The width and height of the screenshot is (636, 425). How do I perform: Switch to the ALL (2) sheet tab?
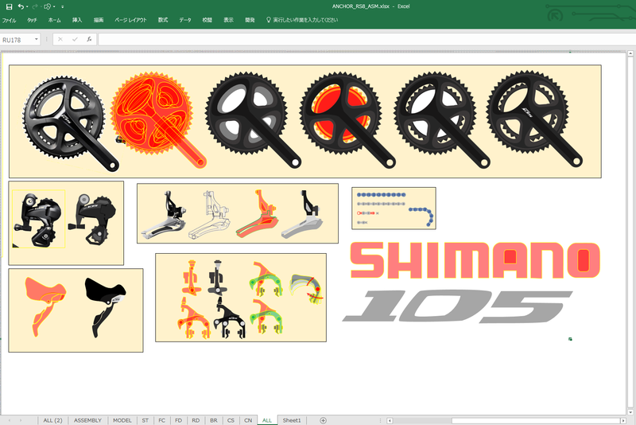(52, 420)
